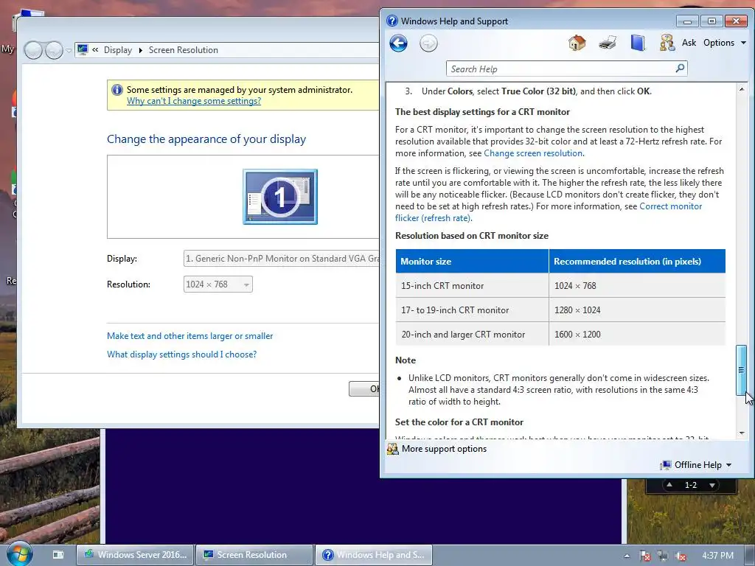Image resolution: width=755 pixels, height=566 pixels.
Task: Open Help and Support home page
Action: click(x=577, y=43)
